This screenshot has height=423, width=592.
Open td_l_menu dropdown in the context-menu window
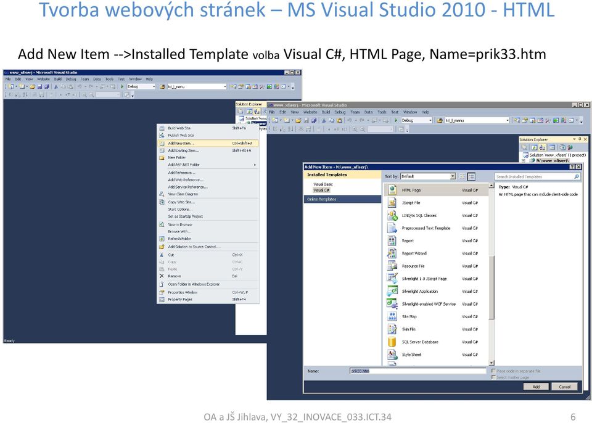point(197,86)
